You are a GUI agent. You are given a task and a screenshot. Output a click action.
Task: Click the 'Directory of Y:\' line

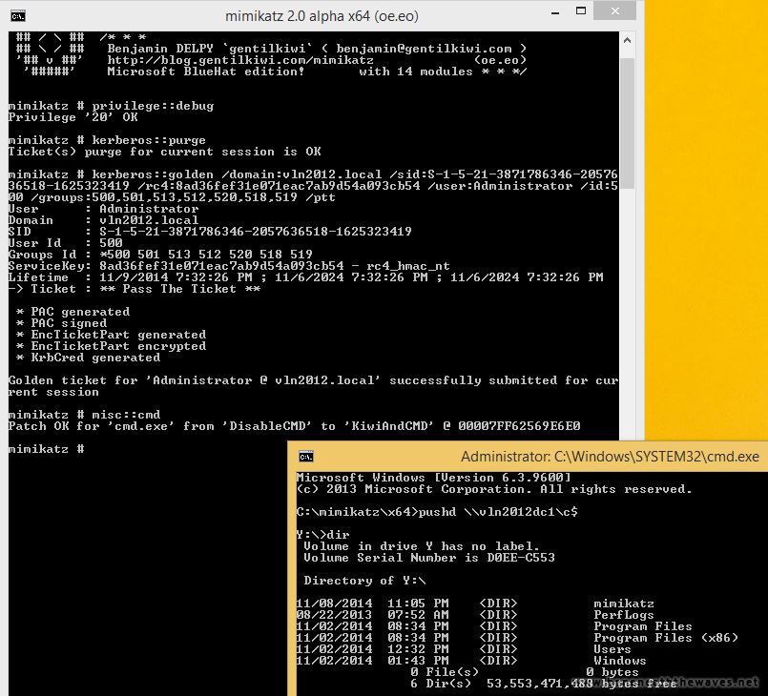[x=364, y=581]
